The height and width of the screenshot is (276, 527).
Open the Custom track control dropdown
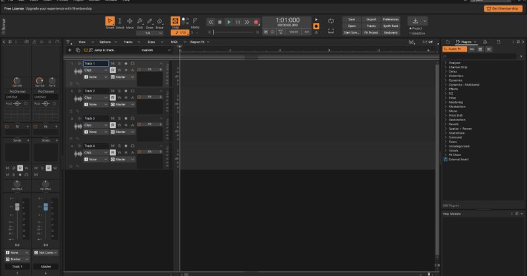[156, 50]
